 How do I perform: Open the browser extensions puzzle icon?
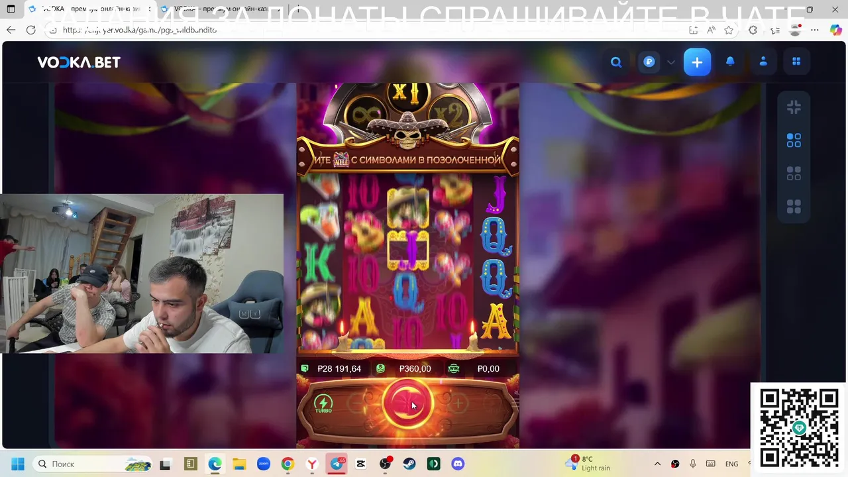[753, 30]
